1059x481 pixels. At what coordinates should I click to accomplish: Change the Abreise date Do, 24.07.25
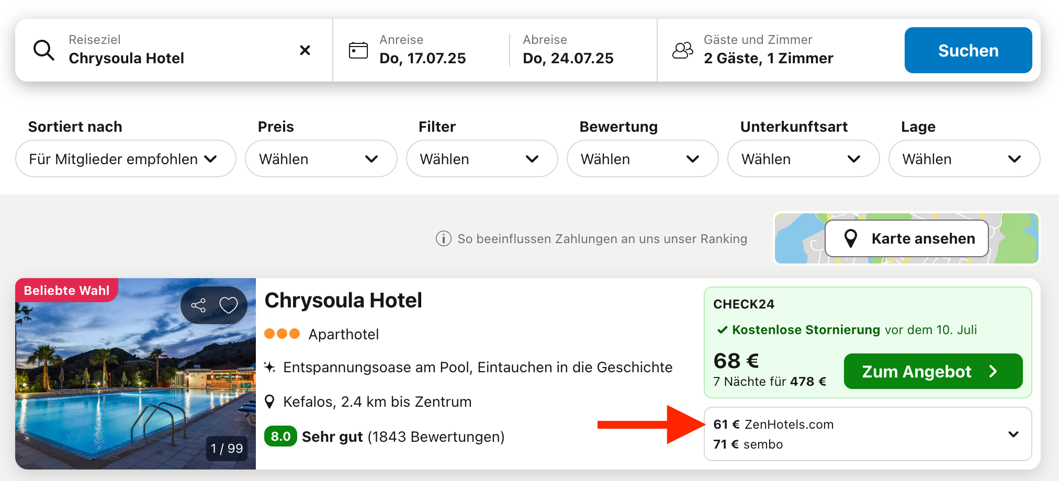tap(568, 58)
